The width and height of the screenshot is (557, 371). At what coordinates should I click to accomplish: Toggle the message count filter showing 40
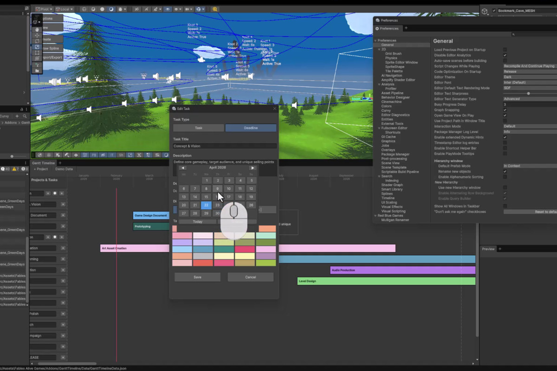[x=6, y=169]
